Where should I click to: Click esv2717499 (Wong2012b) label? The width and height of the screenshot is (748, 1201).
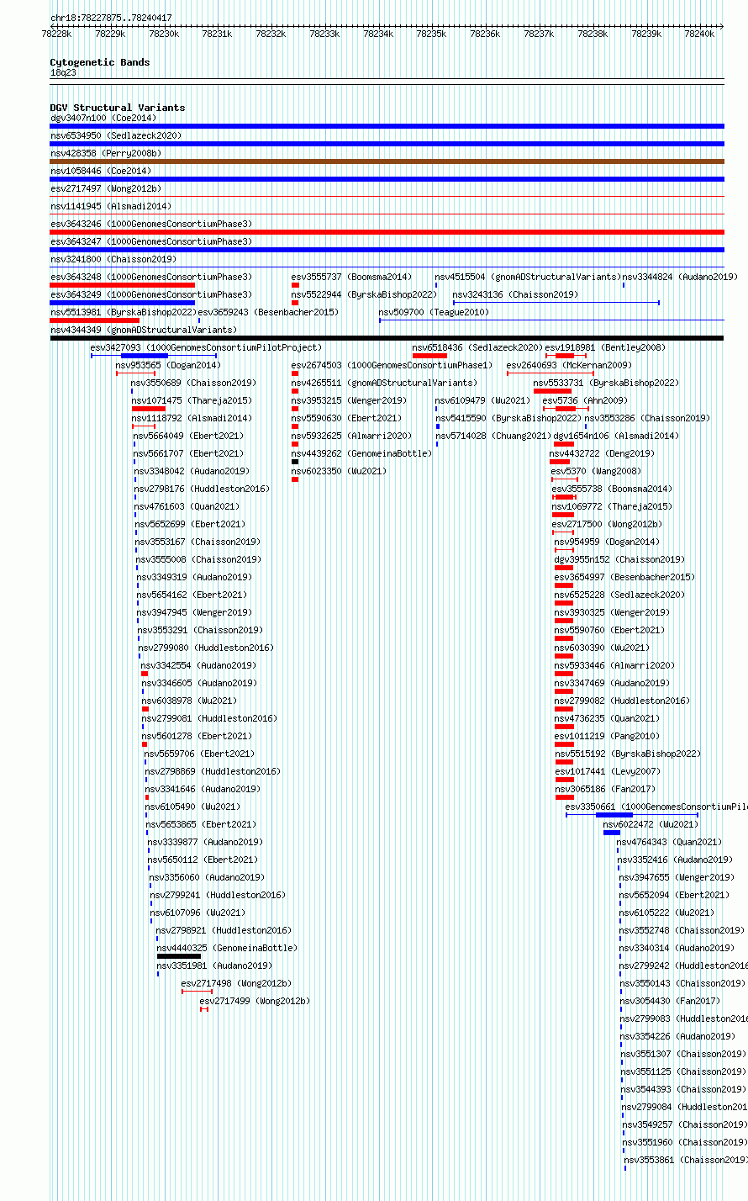[x=255, y=1001]
